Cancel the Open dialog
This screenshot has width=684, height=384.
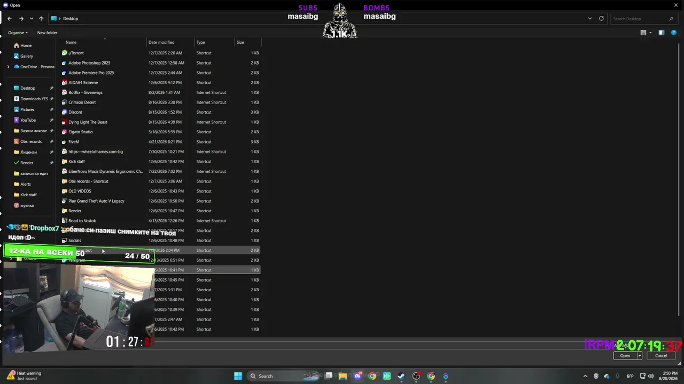[661, 356]
